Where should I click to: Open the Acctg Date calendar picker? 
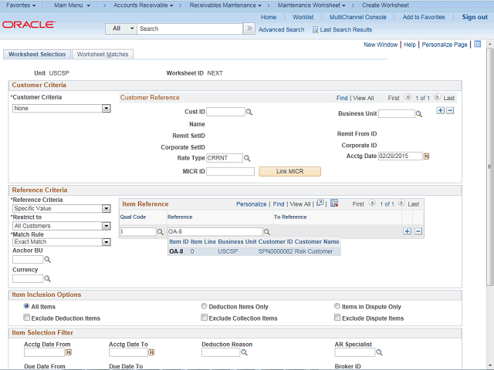[426, 156]
